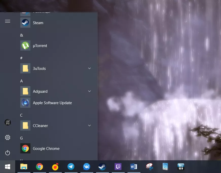Screen dimensions: 221x173
Task: Expand the Adguard folder chevron
Action: [89, 91]
